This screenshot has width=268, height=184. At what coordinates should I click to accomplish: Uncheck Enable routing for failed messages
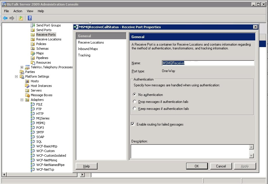[x=133, y=124]
